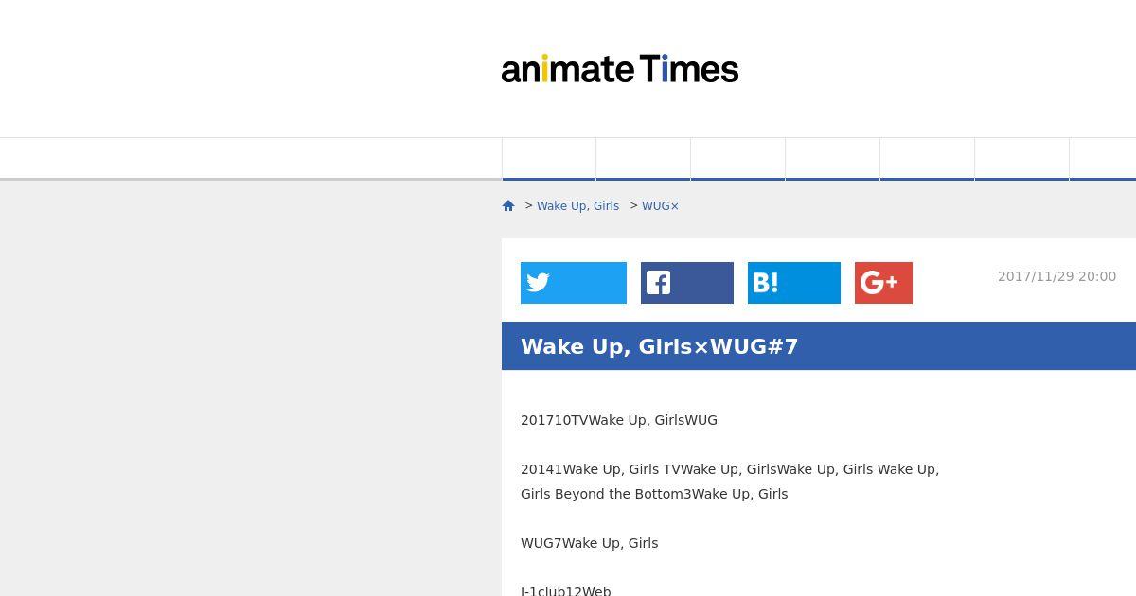This screenshot has width=1136, height=596.
Task: Click the animate Times logo
Action: tap(620, 69)
